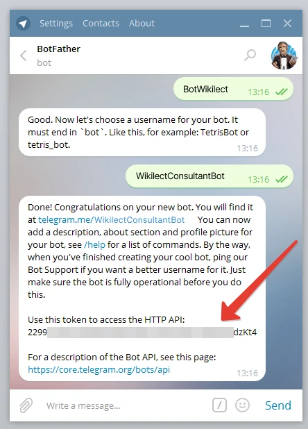Screen dimensions: 308x429
Task: Minimize the Telegram window
Action: click(244, 24)
